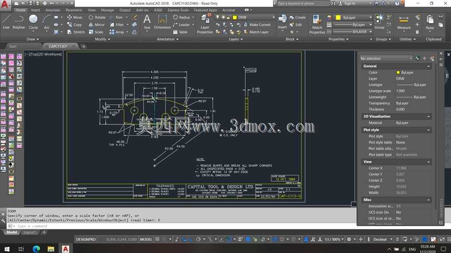
Task: Open File Explorer from taskbar
Action: point(51,249)
